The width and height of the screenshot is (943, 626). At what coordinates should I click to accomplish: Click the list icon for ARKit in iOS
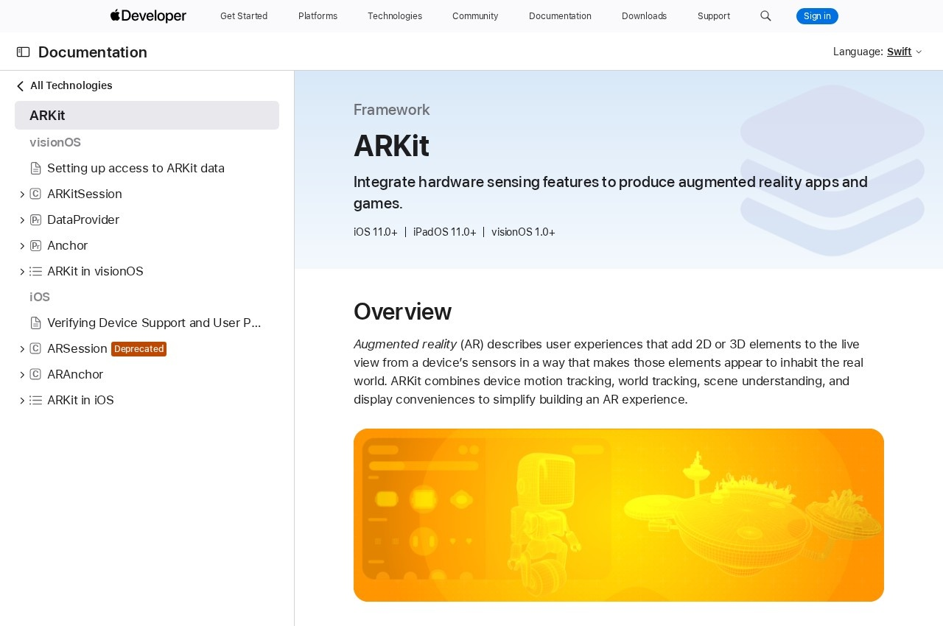point(35,400)
